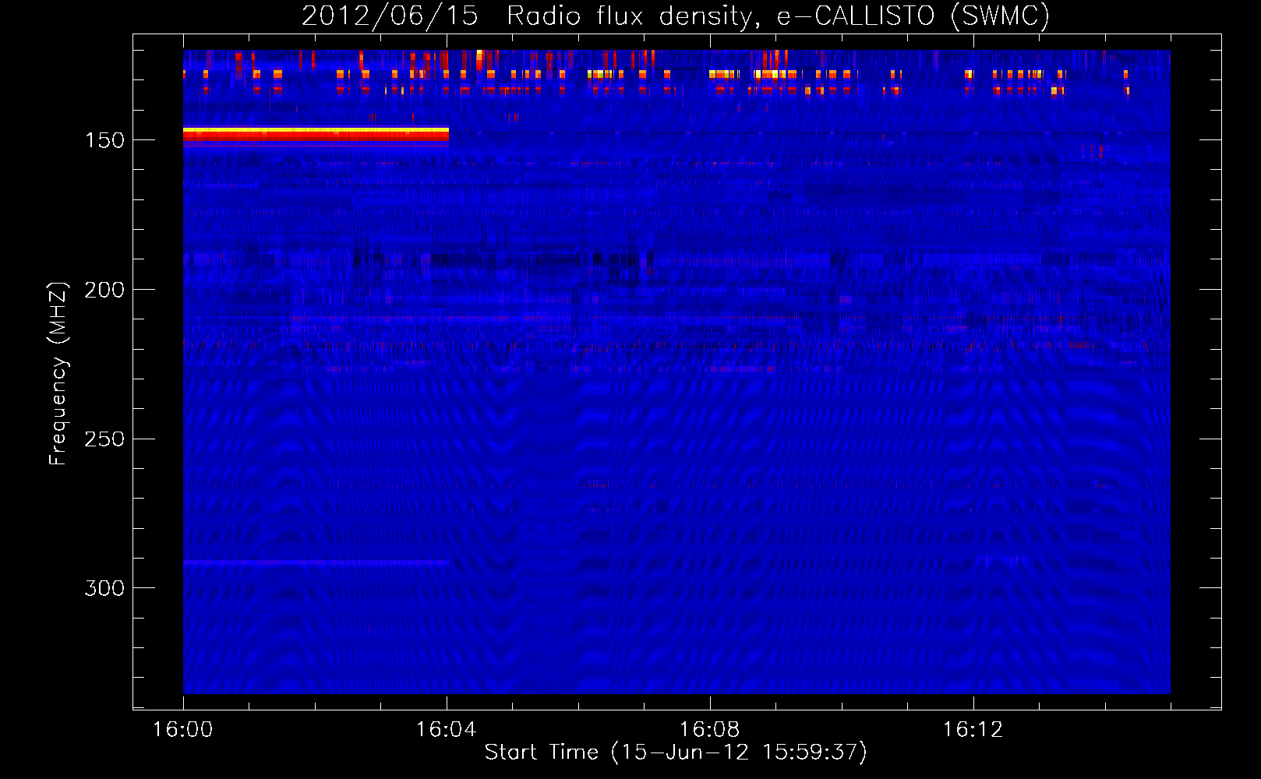Click the '250' frequency tick label
1261x779 pixels.
tap(105, 439)
